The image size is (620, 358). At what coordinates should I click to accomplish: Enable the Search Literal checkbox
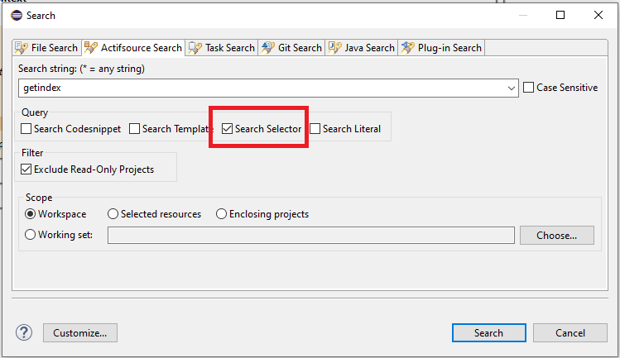point(315,129)
